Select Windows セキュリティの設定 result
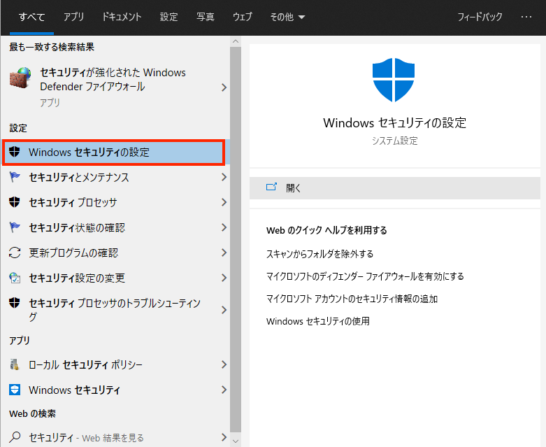 (114, 152)
